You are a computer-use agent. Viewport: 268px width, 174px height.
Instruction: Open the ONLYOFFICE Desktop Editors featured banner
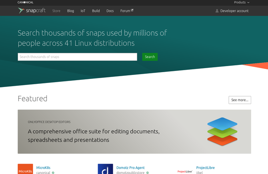click(134, 132)
